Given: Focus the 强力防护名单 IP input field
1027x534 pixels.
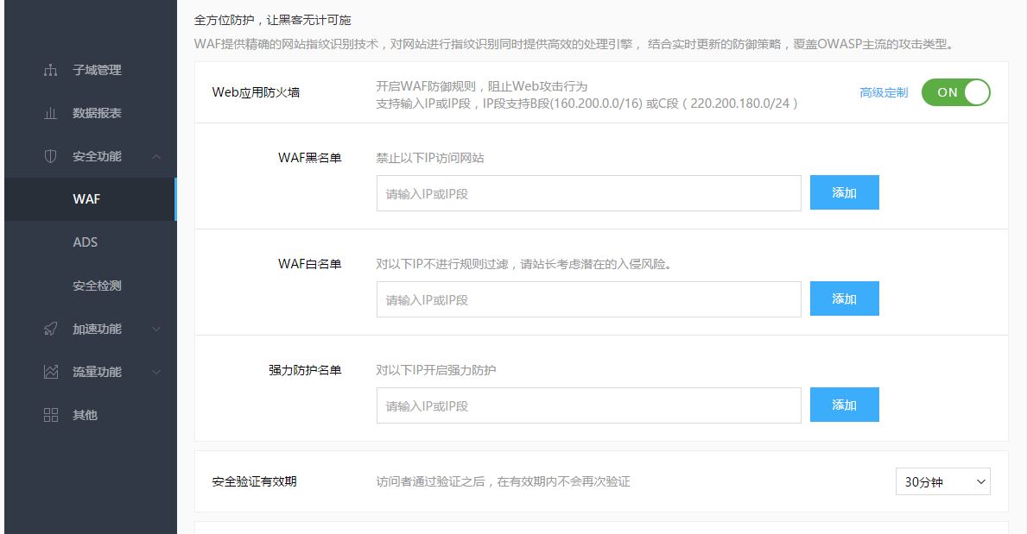Looking at the screenshot, I should (x=587, y=404).
